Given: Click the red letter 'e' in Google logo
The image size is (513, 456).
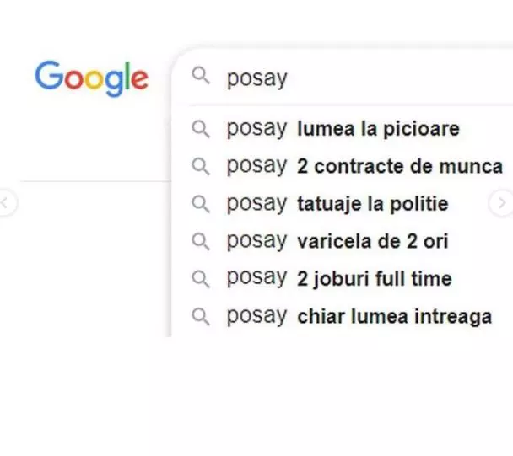Looking at the screenshot, I should tap(138, 81).
